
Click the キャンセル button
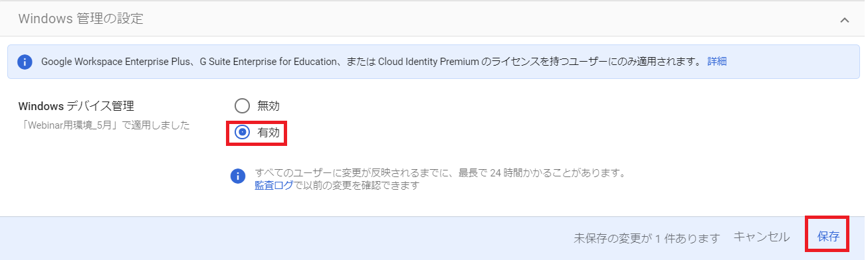pyautogui.click(x=762, y=237)
